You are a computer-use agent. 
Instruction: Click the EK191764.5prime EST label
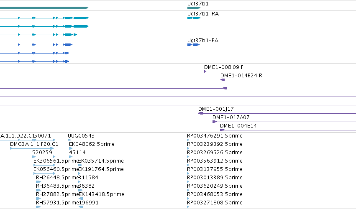coord(101,169)
